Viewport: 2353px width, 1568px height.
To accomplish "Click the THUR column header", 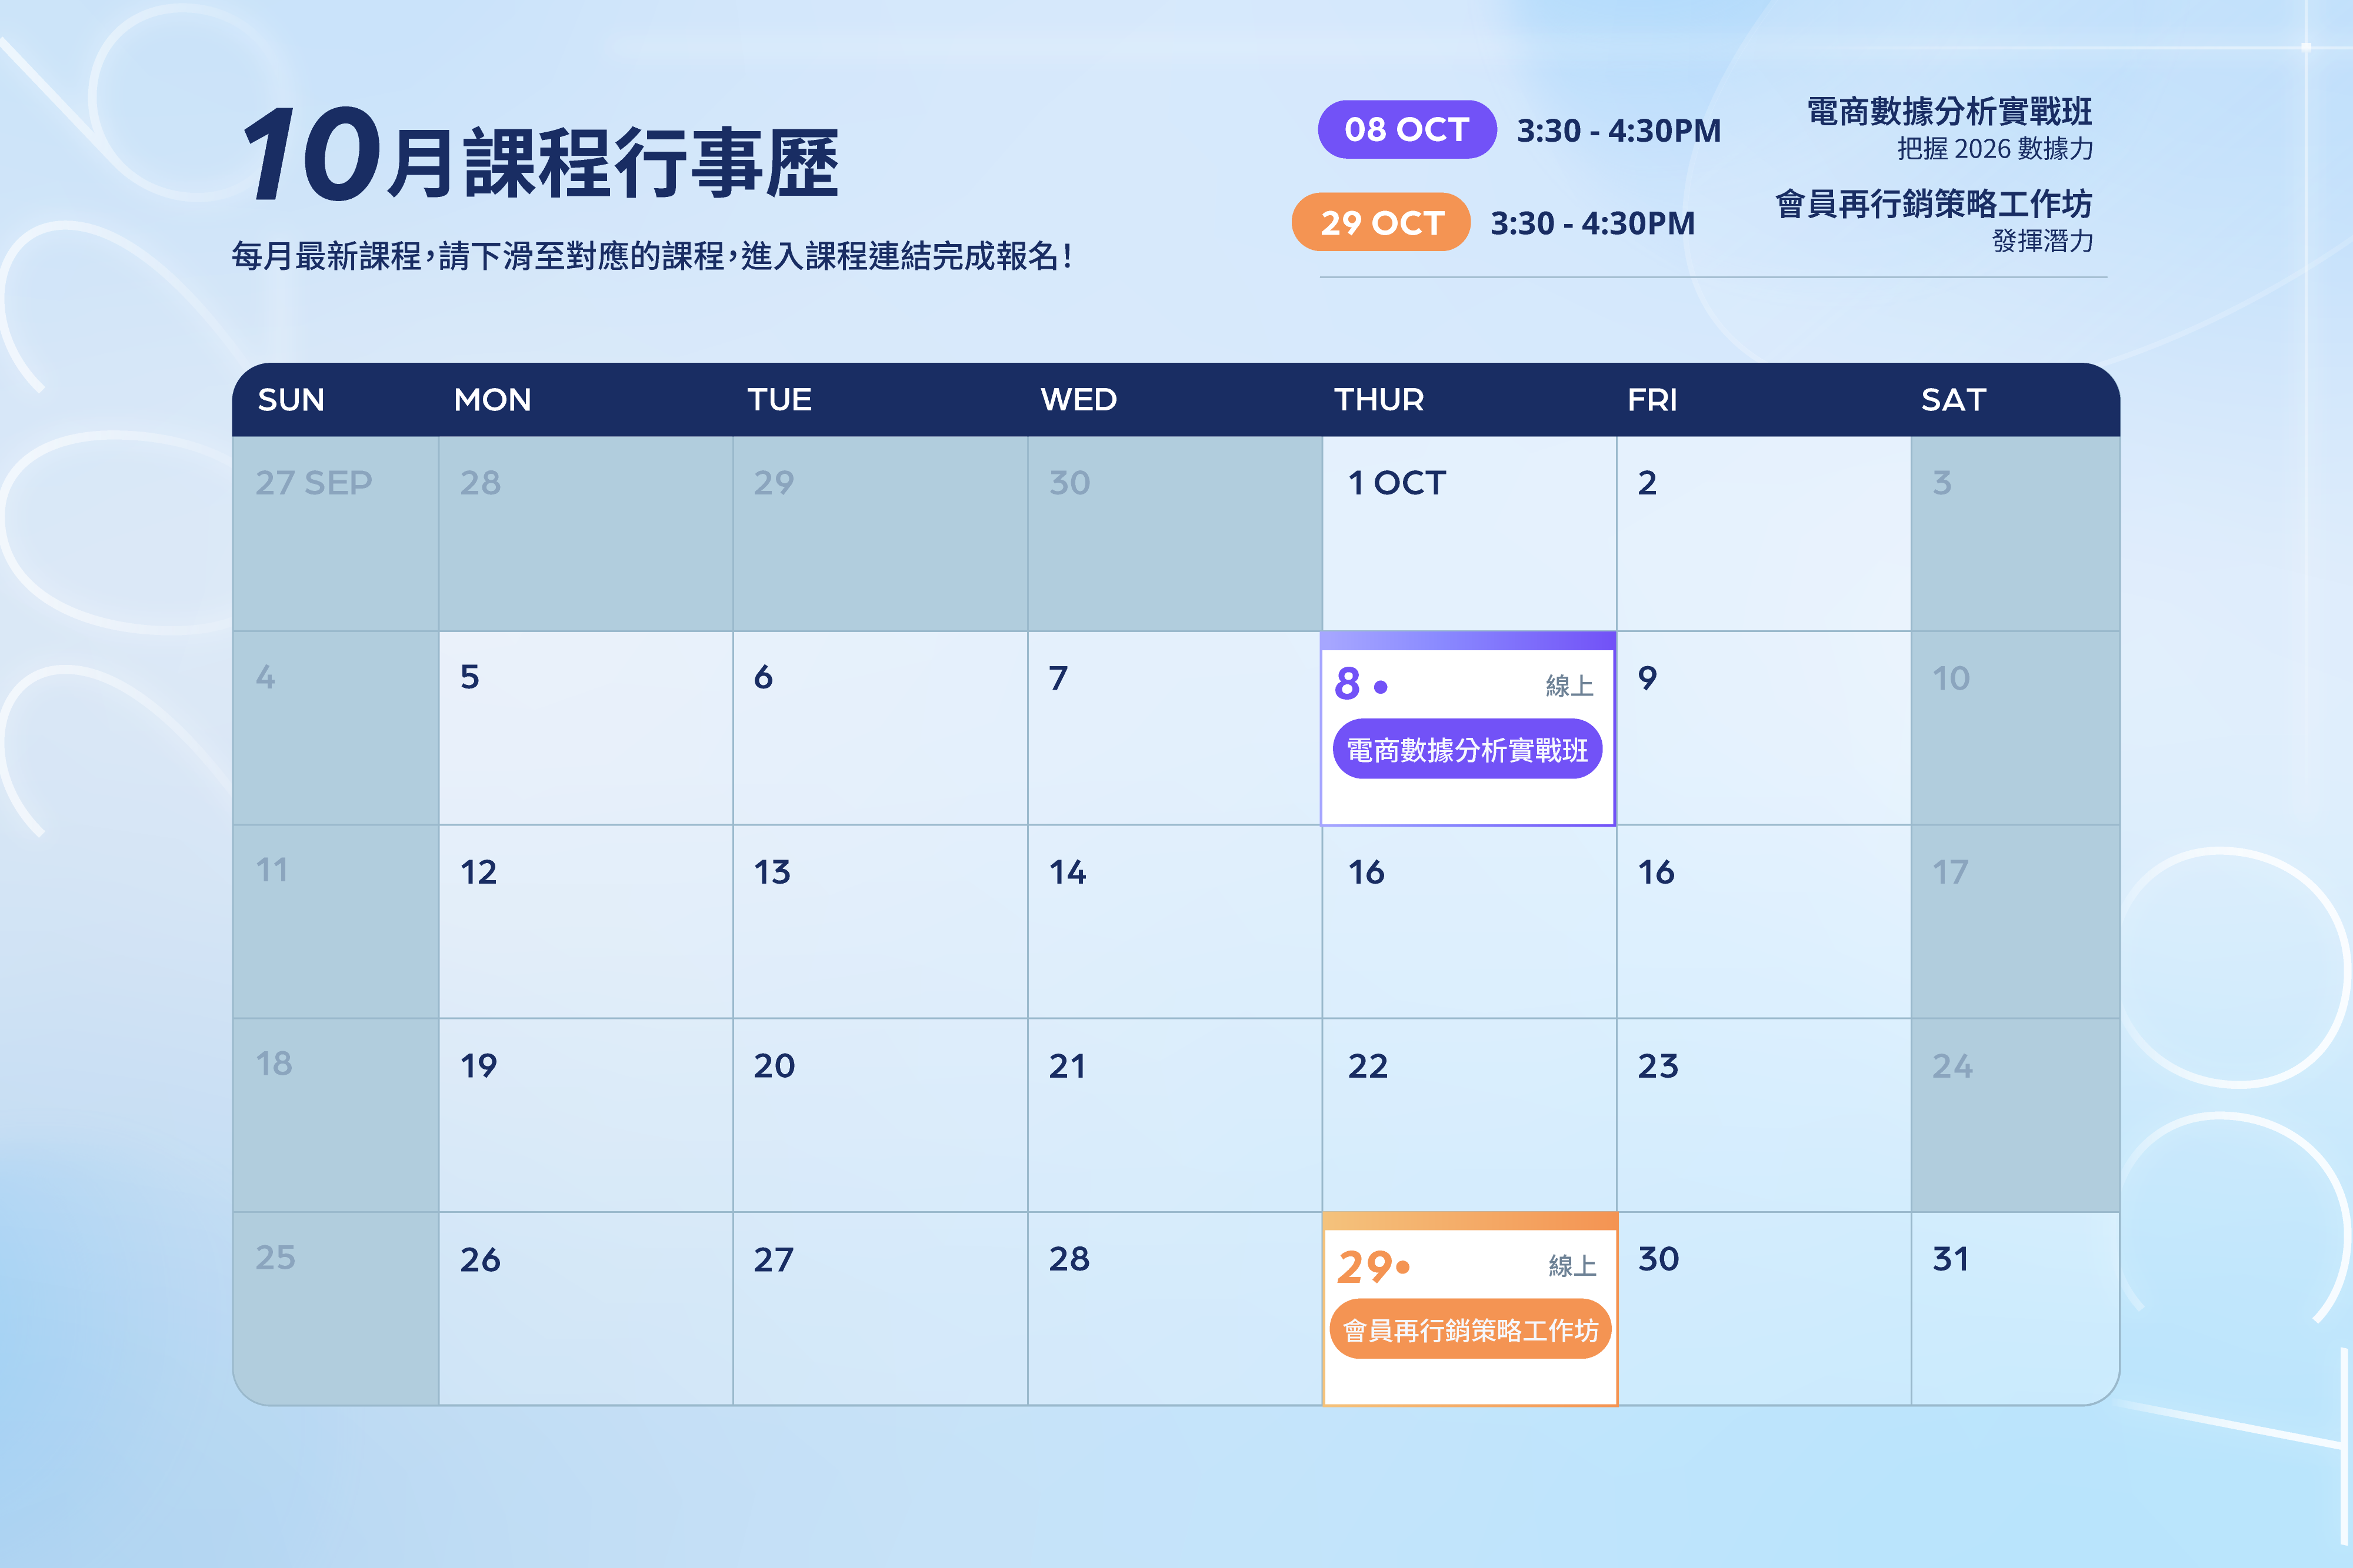I will tap(1379, 400).
